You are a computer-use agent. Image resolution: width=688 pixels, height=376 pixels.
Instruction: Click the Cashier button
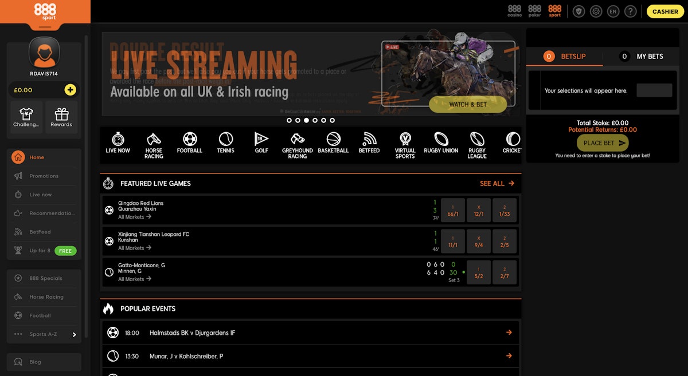tap(665, 11)
